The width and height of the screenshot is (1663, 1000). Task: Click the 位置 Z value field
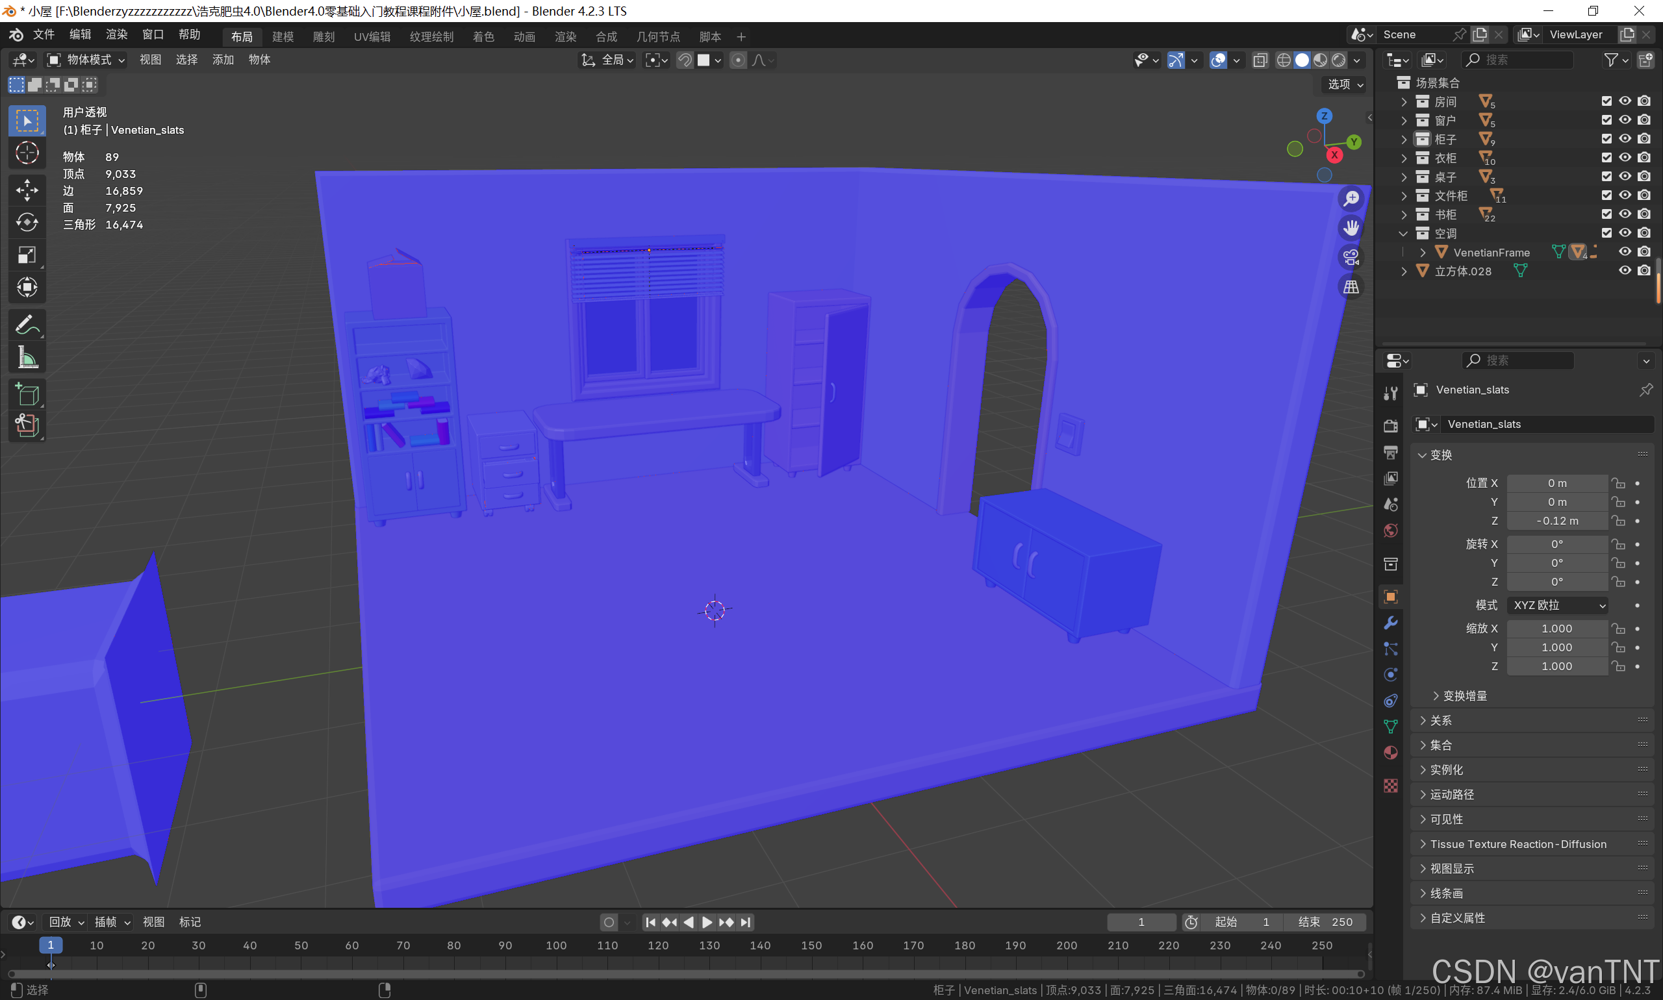point(1556,521)
